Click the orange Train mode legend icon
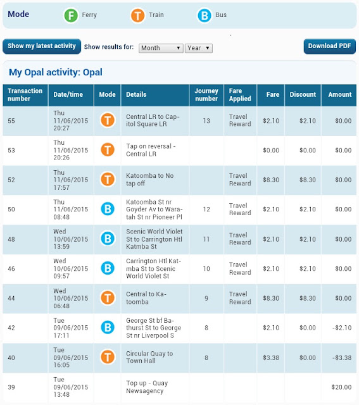 [137, 15]
